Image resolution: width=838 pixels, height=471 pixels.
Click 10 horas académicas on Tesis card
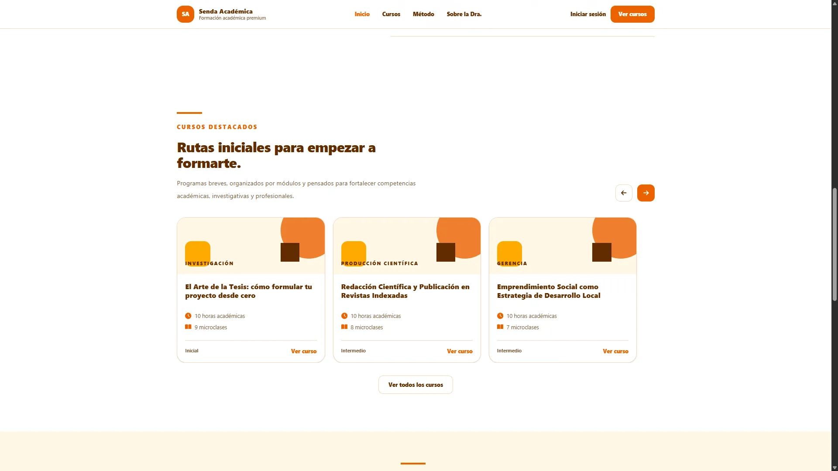[x=220, y=316]
